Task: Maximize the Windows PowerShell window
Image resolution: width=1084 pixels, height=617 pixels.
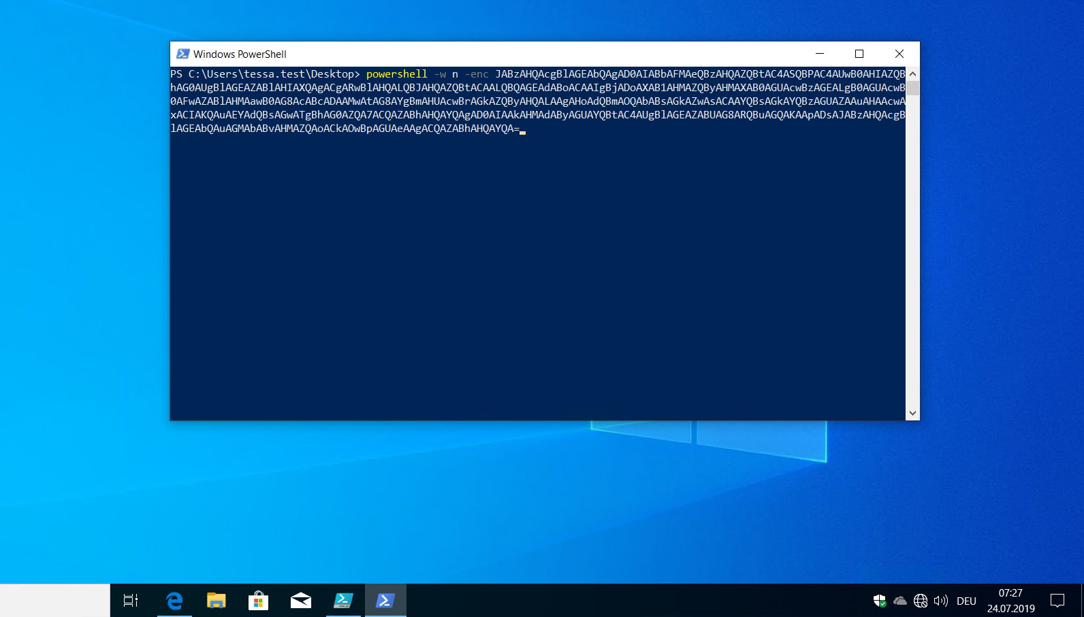Action: click(859, 54)
